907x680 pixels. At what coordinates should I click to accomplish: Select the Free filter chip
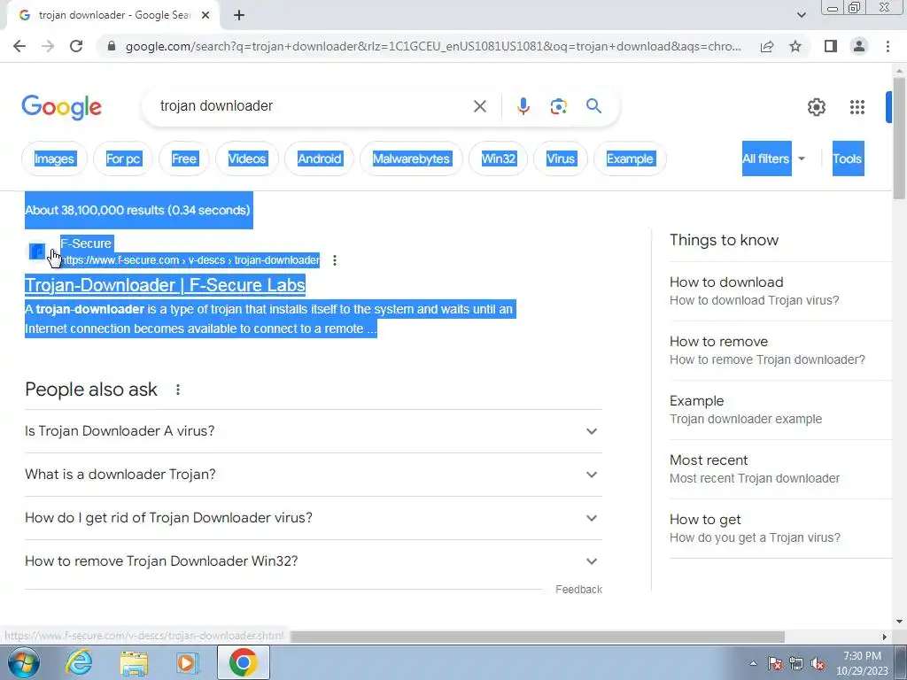click(184, 159)
